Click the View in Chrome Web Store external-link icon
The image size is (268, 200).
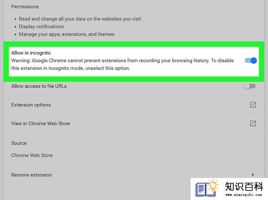pyautogui.click(x=253, y=123)
